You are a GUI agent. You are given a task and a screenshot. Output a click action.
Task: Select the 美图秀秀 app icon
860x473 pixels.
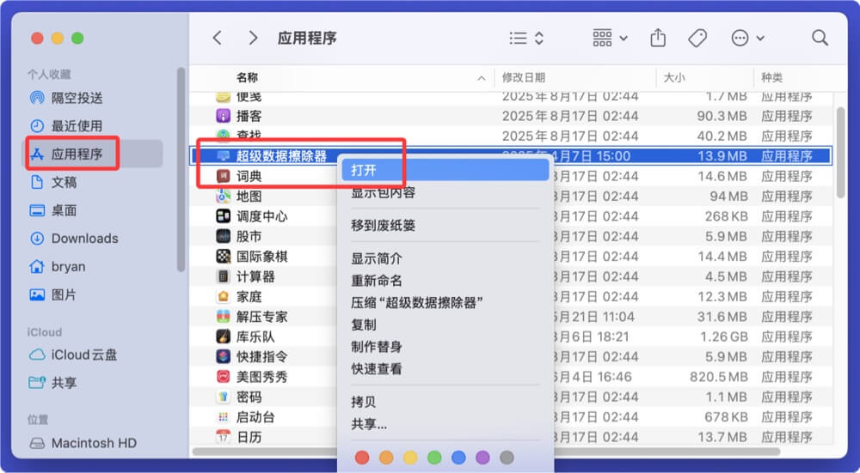click(223, 377)
